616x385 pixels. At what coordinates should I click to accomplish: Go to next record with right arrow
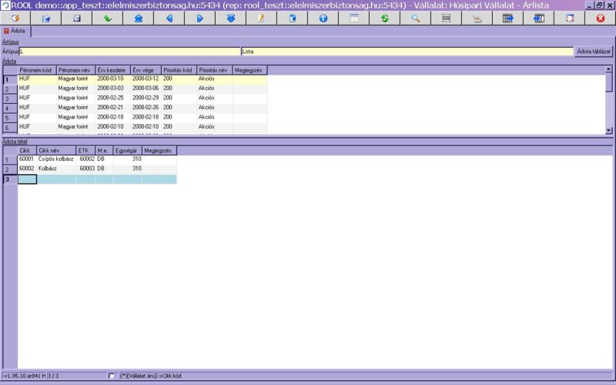200,18
